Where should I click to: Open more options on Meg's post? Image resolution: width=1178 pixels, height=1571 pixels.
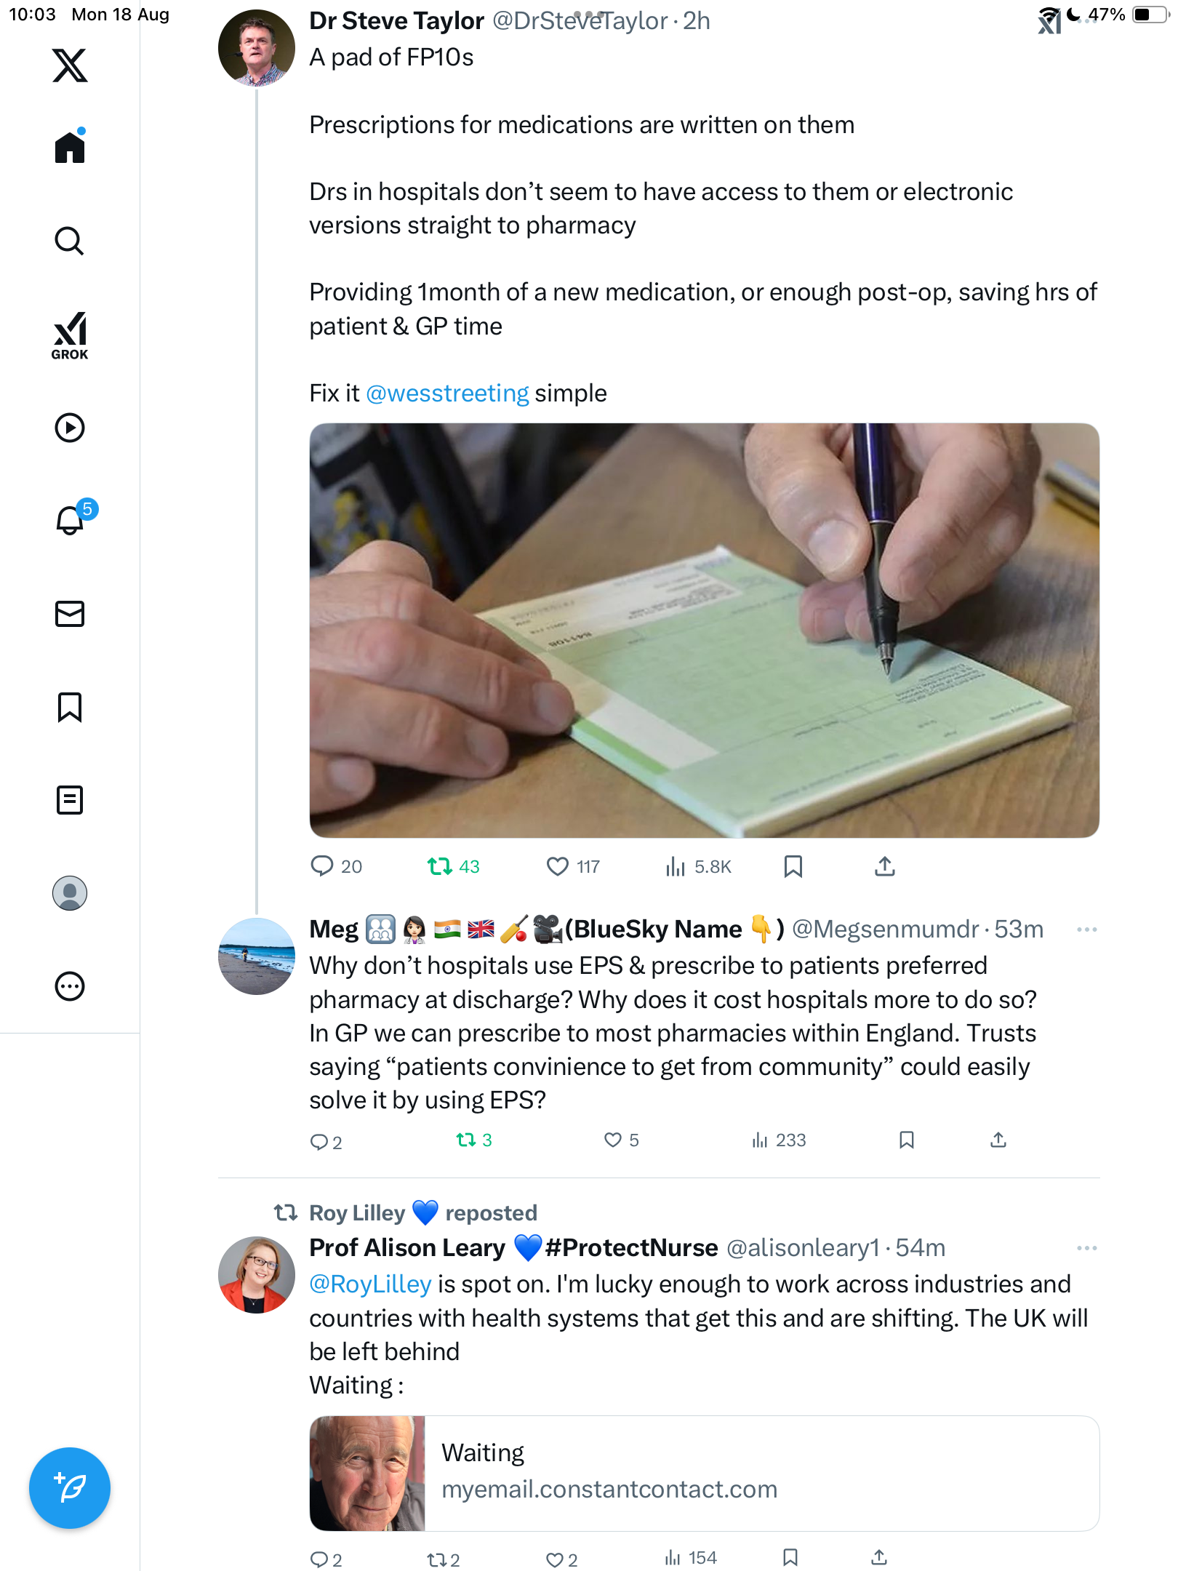(1086, 930)
